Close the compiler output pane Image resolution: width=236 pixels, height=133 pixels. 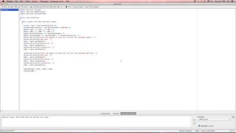pyautogui.click(x=233, y=117)
